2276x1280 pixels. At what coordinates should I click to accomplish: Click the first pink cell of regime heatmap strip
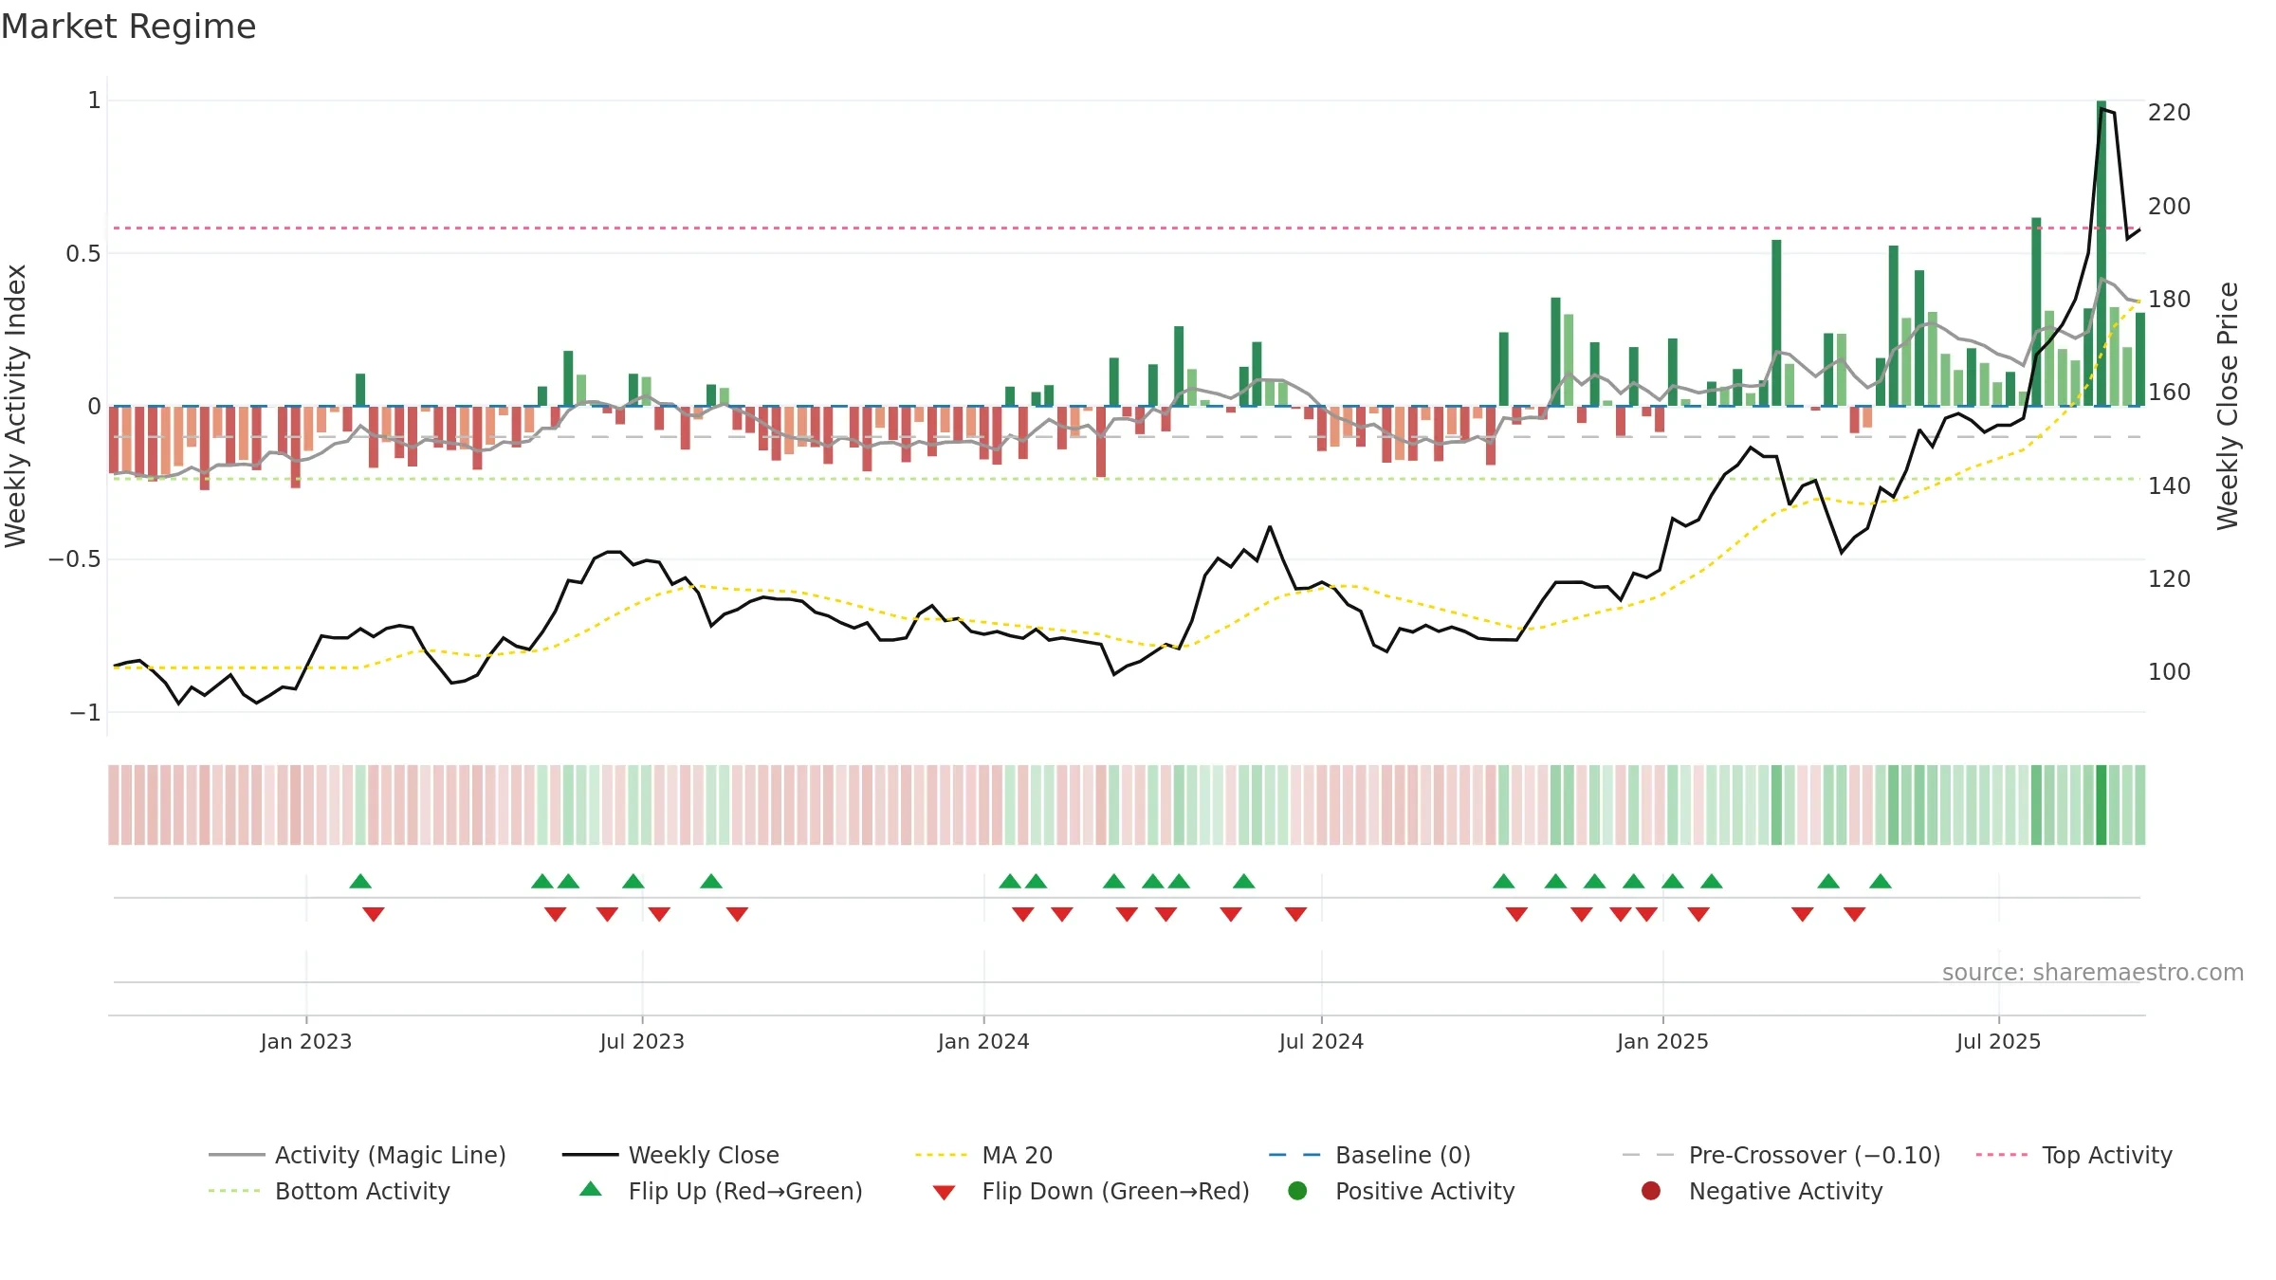pyautogui.click(x=114, y=805)
